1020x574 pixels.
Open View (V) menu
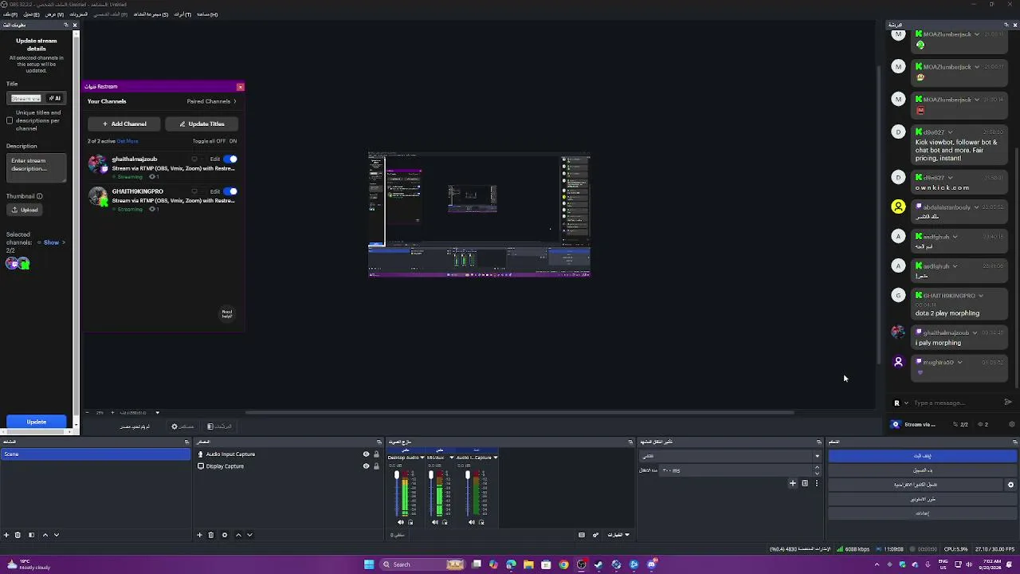54,14
